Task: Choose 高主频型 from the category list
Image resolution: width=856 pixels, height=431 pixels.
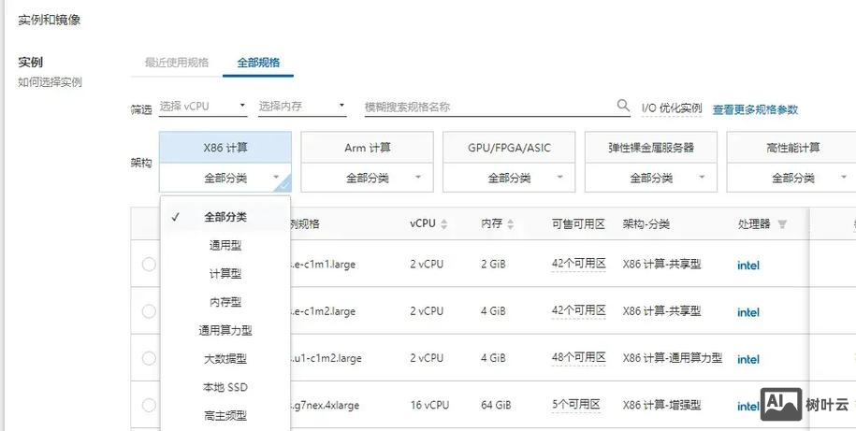Action: 225,416
